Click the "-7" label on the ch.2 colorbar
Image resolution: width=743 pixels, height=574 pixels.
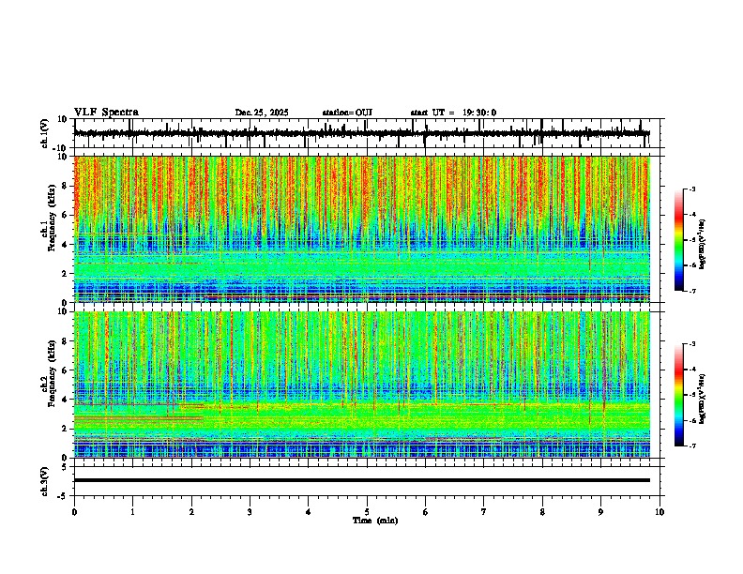(x=691, y=446)
